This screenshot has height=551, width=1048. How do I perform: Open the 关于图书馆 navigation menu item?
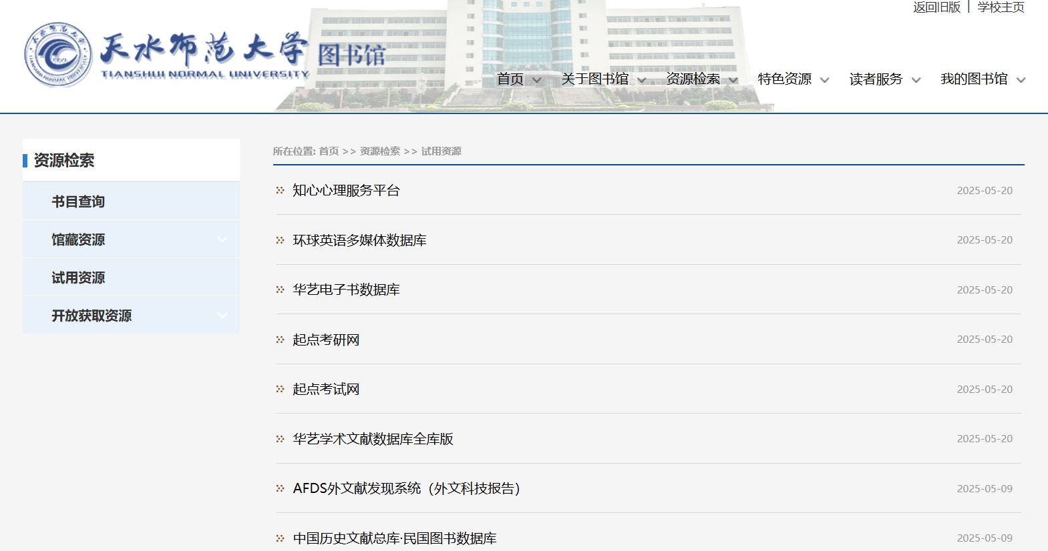click(595, 79)
